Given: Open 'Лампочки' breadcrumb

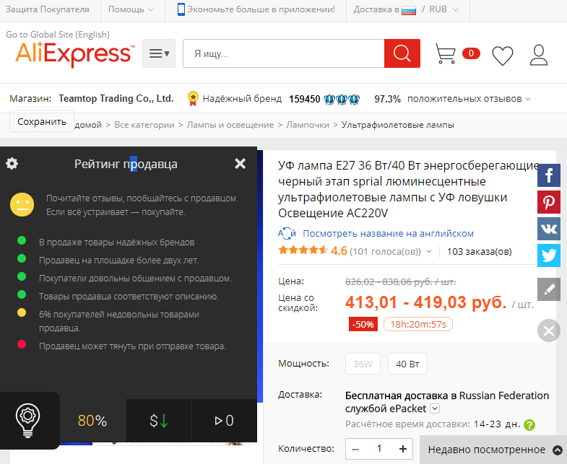Looking at the screenshot, I should click(308, 125).
